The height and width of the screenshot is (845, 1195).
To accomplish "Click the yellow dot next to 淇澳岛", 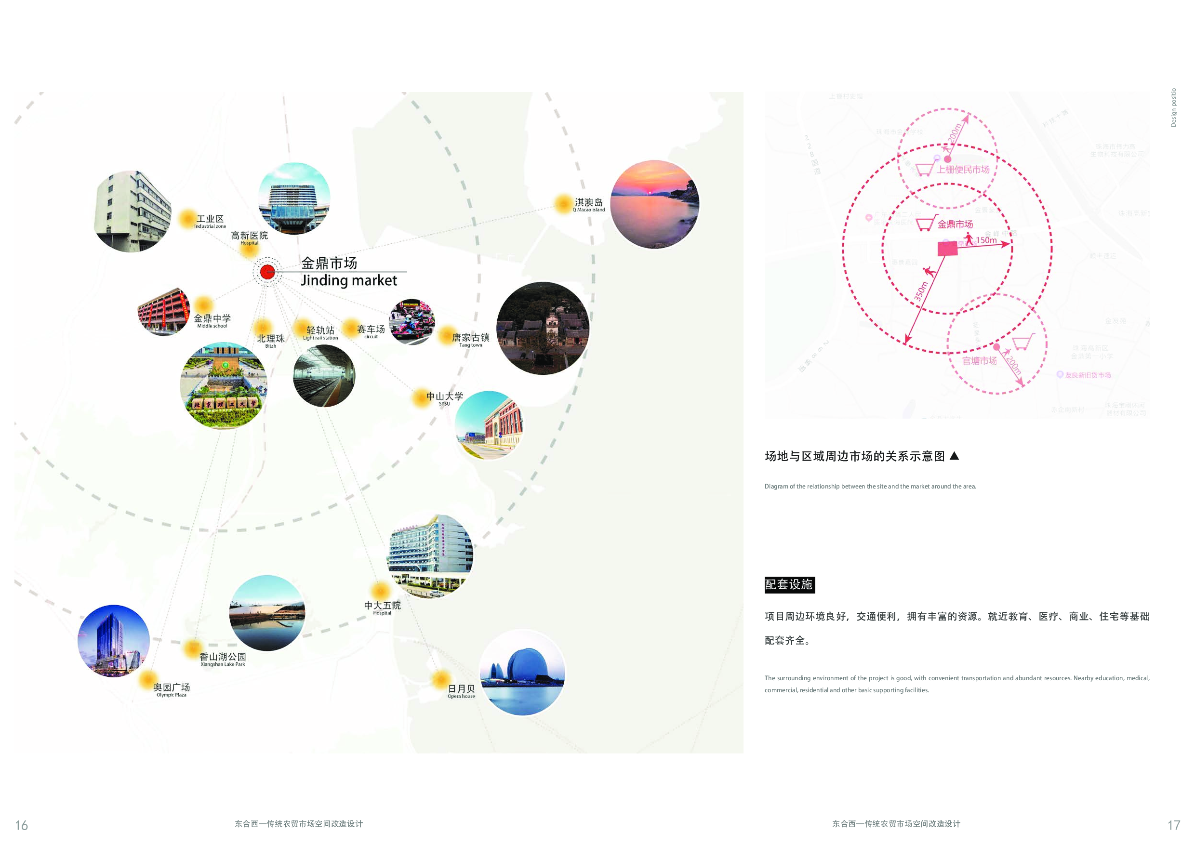I will pos(563,203).
